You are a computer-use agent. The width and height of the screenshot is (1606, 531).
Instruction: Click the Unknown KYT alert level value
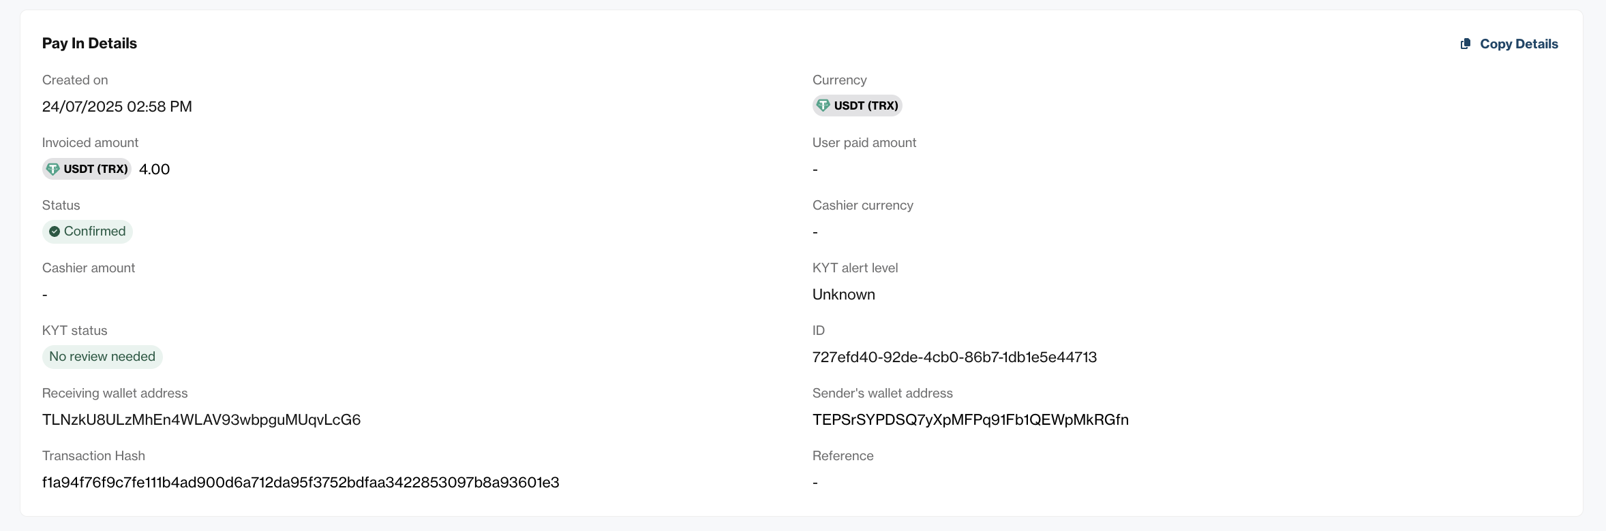pyautogui.click(x=844, y=295)
